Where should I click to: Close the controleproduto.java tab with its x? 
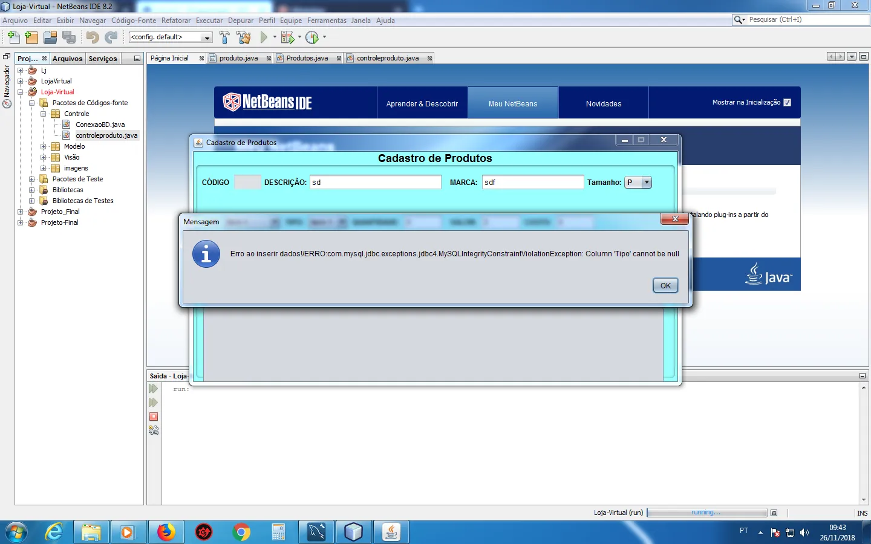(429, 59)
